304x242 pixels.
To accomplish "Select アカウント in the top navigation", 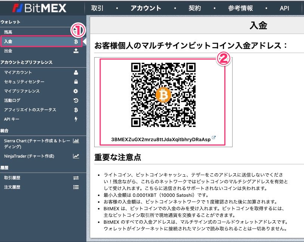I will pos(146,8).
